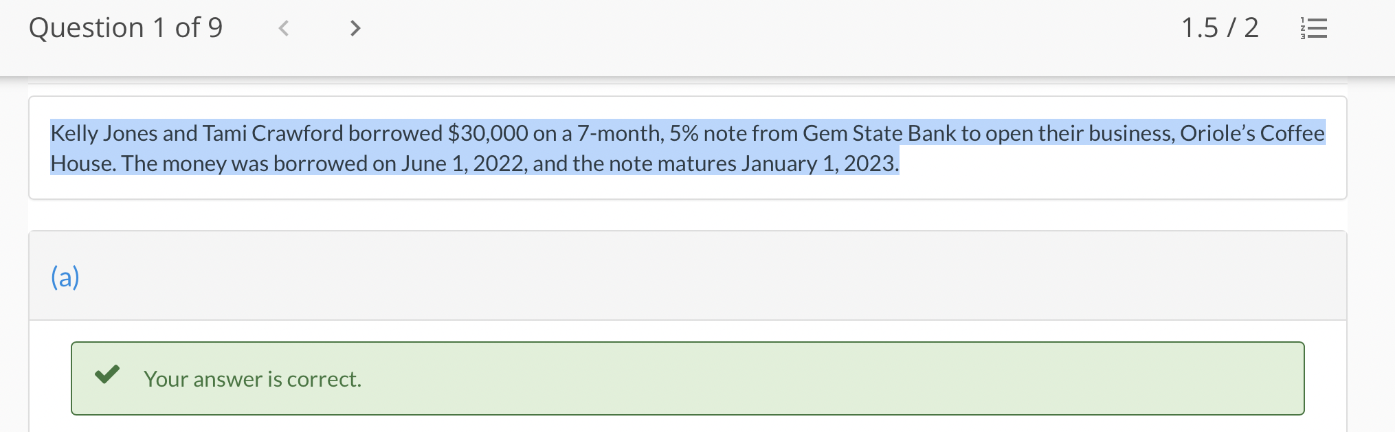
Task: Collapse the (a) section header
Action: point(65,277)
